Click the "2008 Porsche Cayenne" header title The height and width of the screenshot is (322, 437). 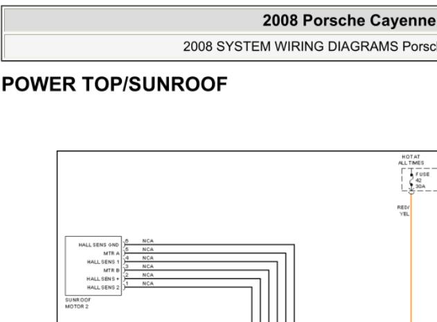[350, 20]
